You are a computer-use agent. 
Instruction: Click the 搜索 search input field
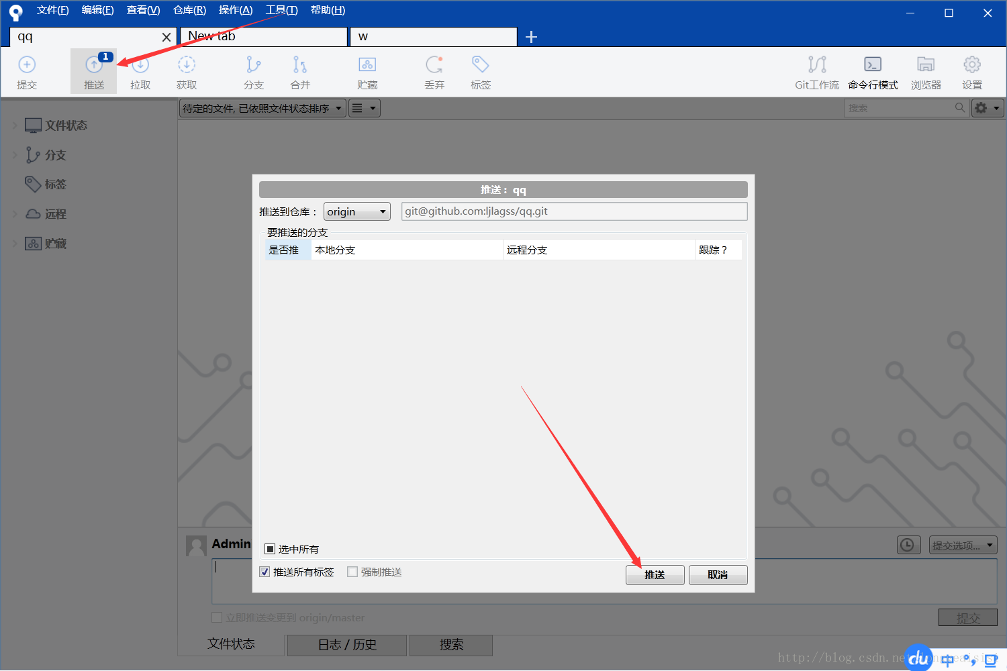coord(906,108)
